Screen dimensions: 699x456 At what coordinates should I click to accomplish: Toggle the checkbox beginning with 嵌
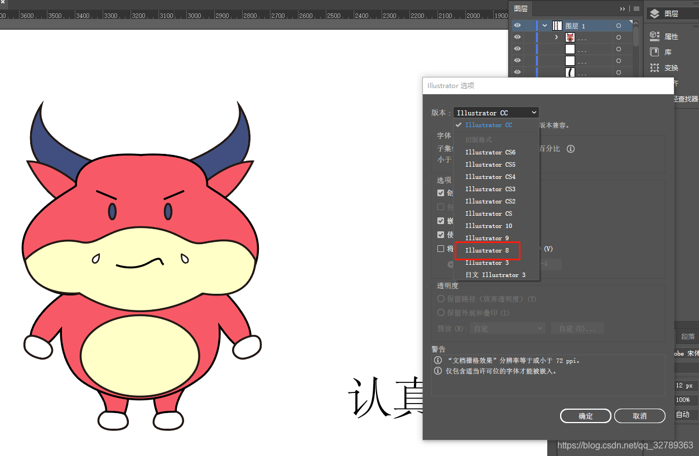click(441, 221)
